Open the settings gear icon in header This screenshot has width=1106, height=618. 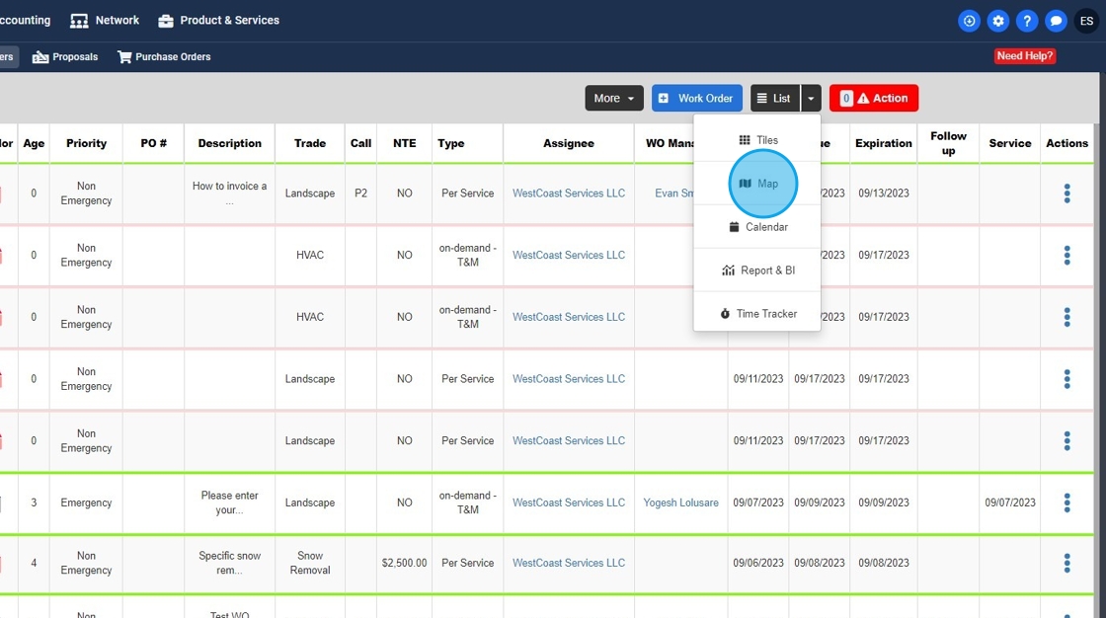(x=998, y=21)
